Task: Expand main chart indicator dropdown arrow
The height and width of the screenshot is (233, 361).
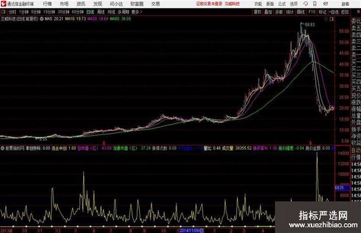Action: click(x=42, y=19)
